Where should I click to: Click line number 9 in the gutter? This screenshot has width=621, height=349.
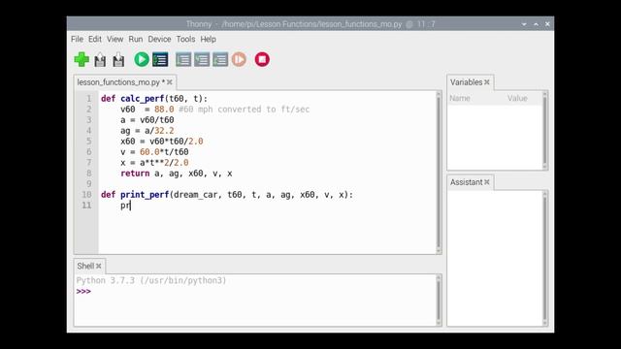[x=88, y=184]
